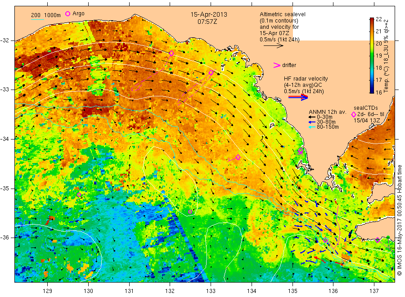Click the green 19°C section of the colorbar
Image resolution: width=405 pixels, height=297 pixels.
(x=372, y=55)
